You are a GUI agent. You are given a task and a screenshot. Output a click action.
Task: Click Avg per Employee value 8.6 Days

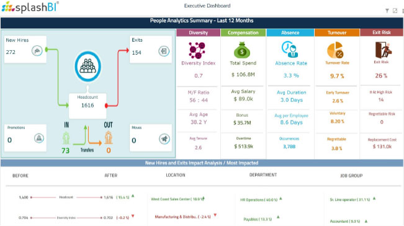(292, 122)
